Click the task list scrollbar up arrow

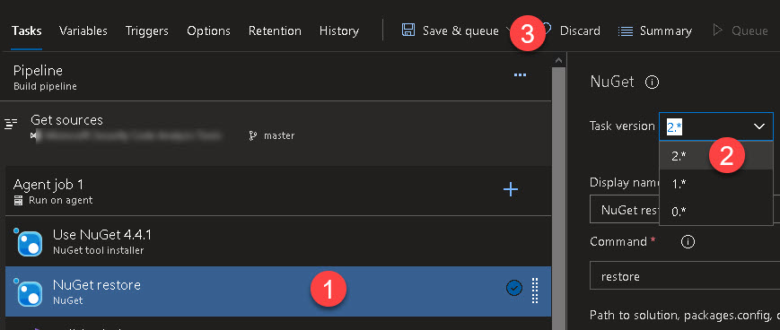coord(559,61)
